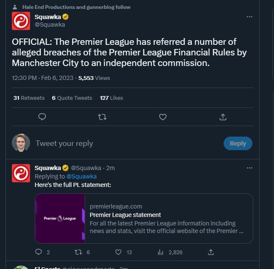The height and width of the screenshot is (269, 274).
Task: Like the PL statement reply tweet
Action: (119, 252)
